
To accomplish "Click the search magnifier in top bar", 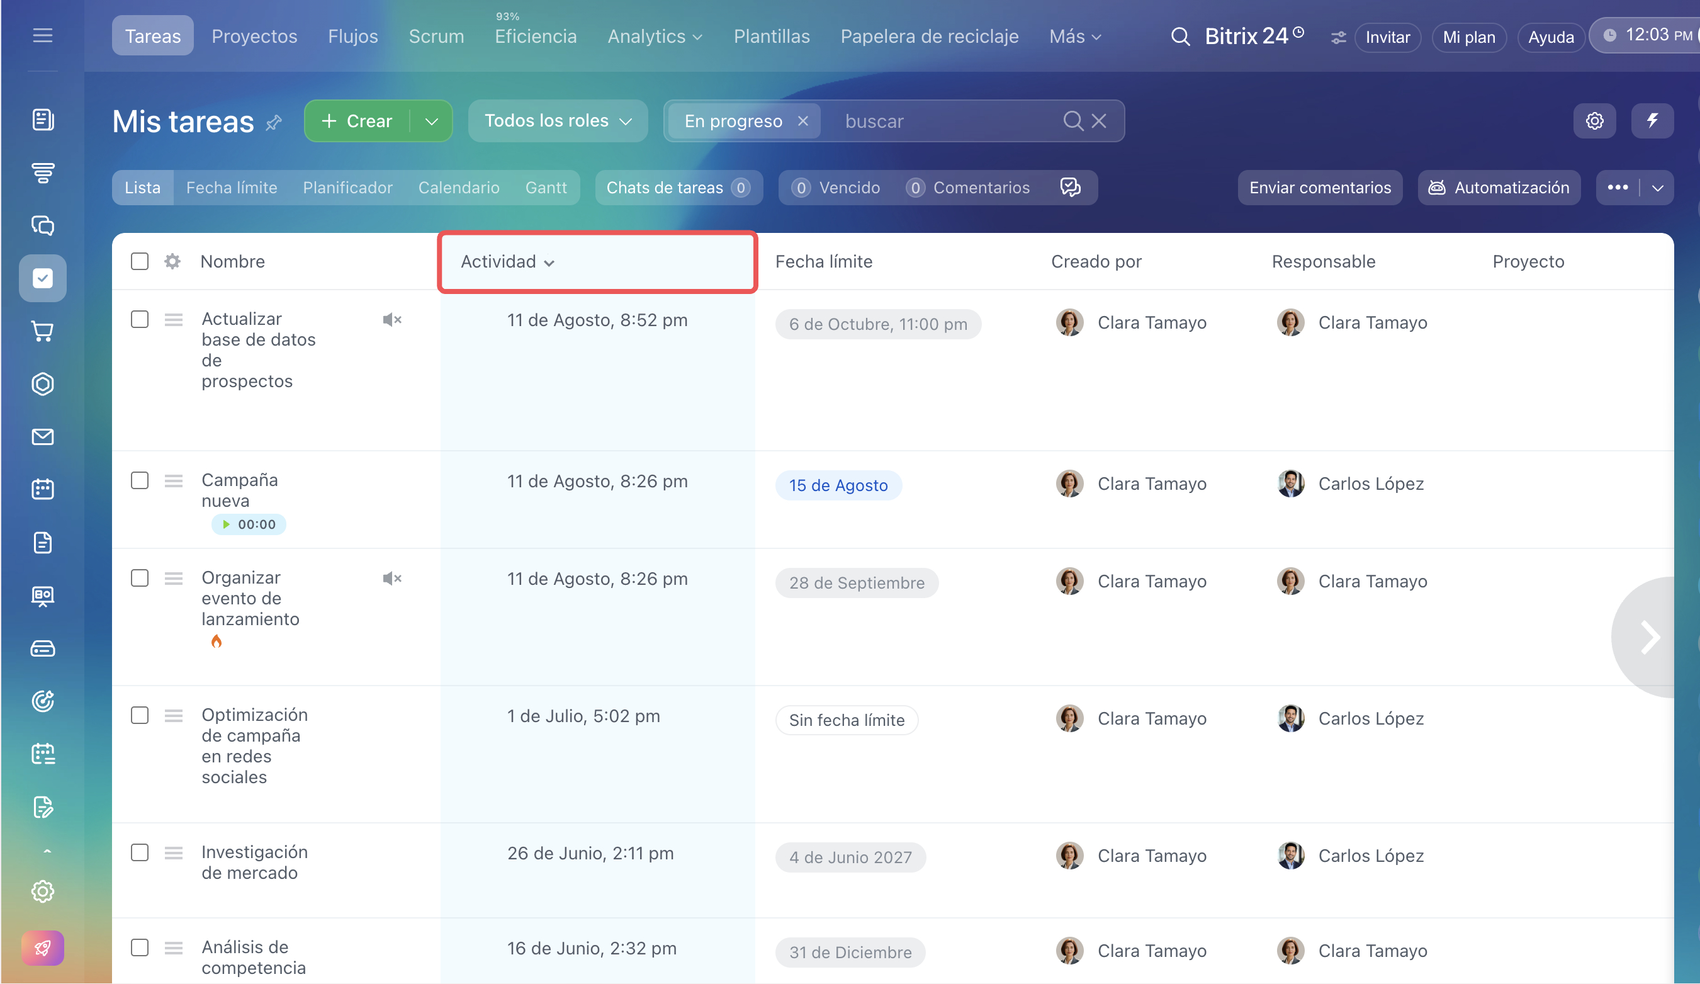I will [1181, 37].
